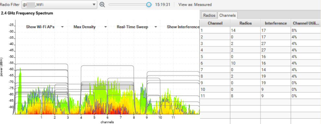Select the channel 6 table row
This screenshot has height=124, width=321.
click(260, 63)
